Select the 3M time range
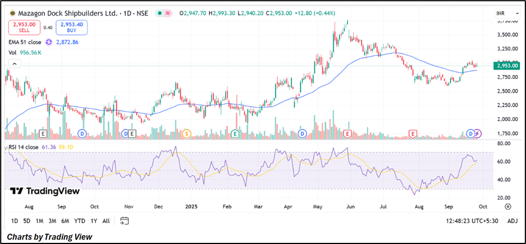Viewport: 526px width, 244px height. point(52,221)
